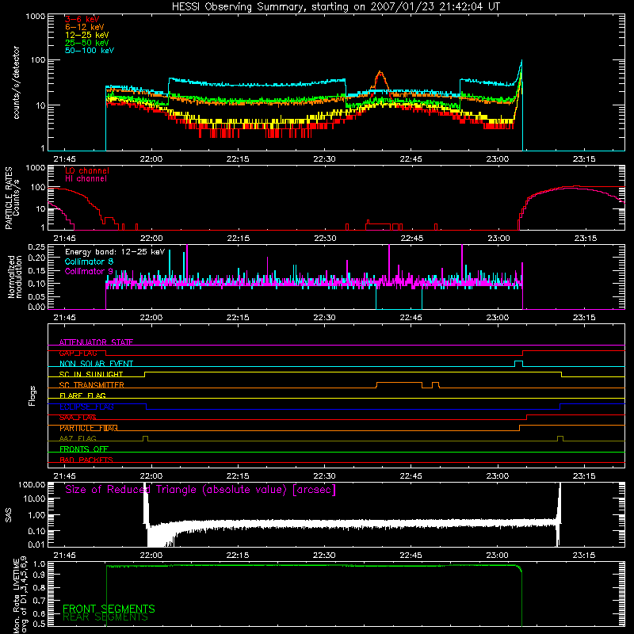Click the ATTENUATOR_STATE flag label
The height and width of the screenshot is (634, 634).
click(96, 342)
